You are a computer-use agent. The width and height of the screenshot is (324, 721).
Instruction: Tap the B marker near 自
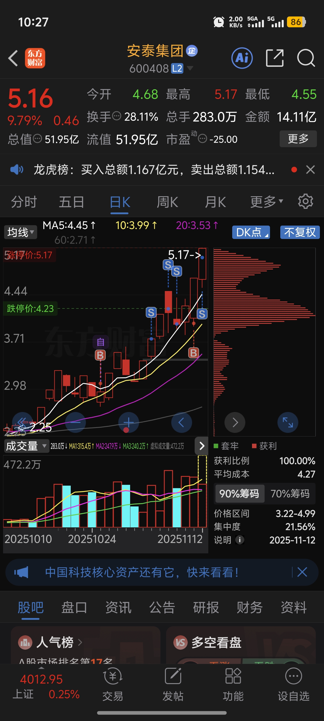click(x=100, y=355)
